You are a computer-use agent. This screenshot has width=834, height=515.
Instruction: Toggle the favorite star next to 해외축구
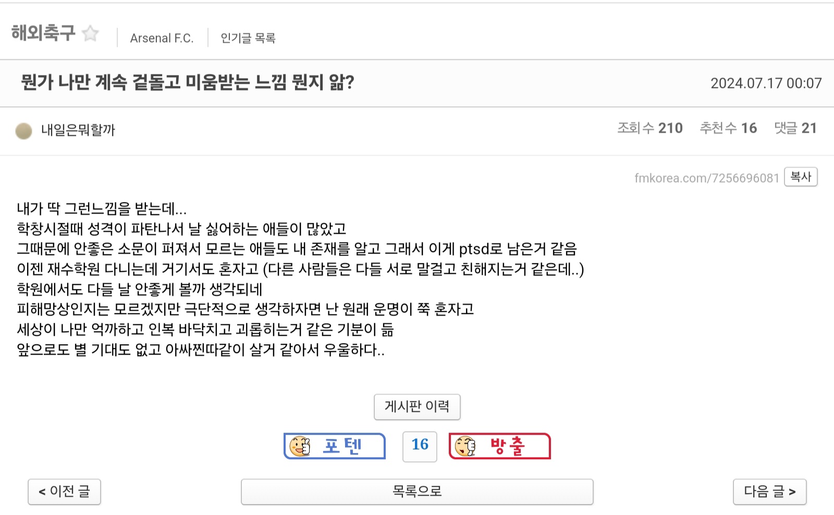click(x=91, y=33)
